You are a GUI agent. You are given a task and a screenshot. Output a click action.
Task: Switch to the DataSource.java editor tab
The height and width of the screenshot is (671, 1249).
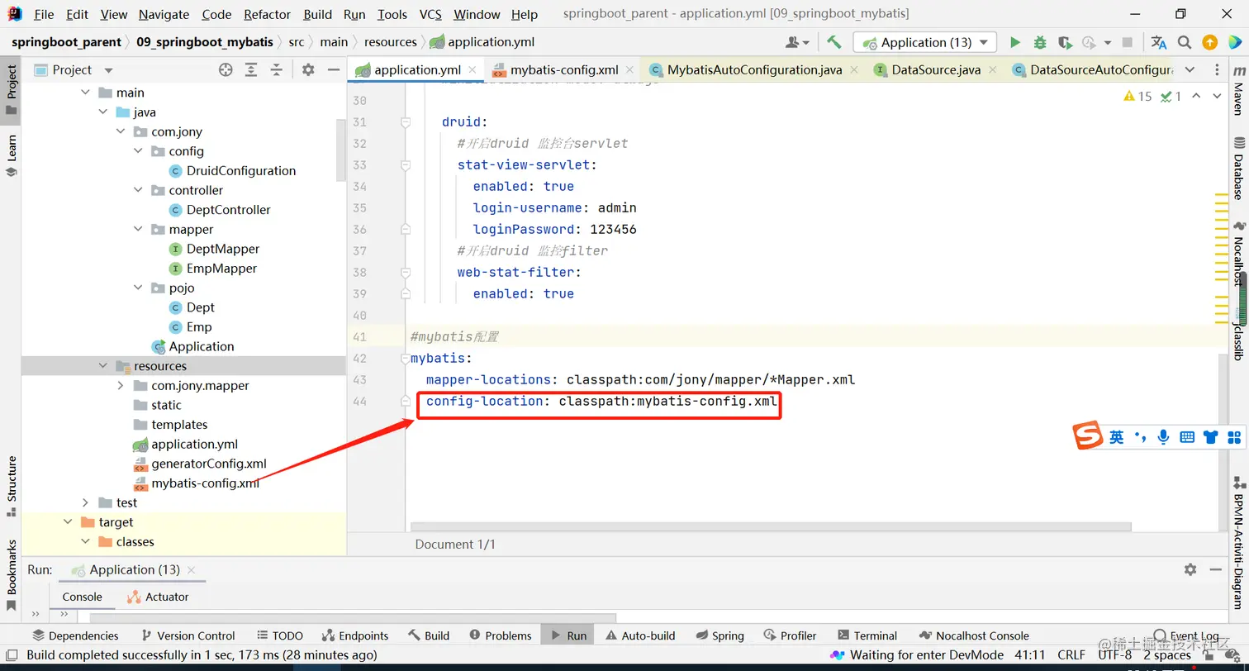pyautogui.click(x=936, y=70)
